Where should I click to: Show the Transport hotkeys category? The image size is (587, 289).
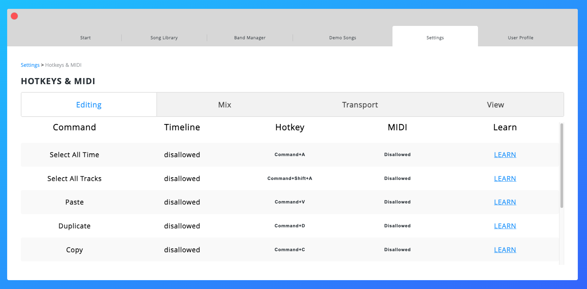[x=360, y=105]
